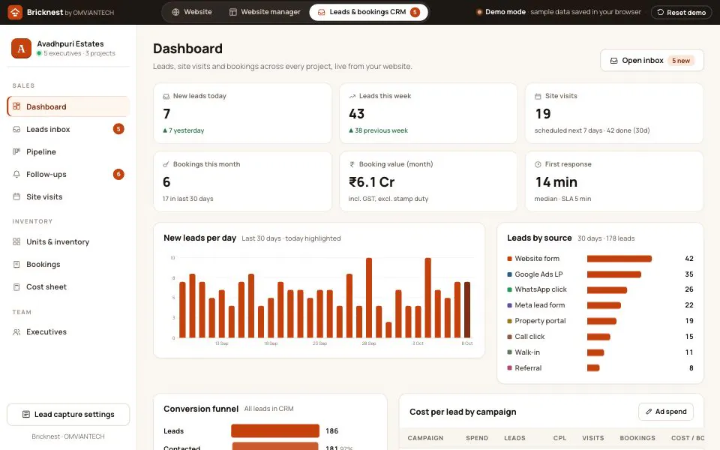The height and width of the screenshot is (450, 720).
Task: Click the Website form legend color square
Action: [509, 259]
